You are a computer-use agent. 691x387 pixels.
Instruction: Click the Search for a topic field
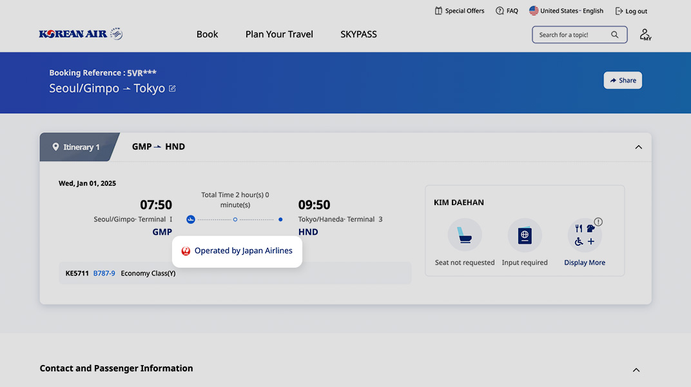(570, 35)
